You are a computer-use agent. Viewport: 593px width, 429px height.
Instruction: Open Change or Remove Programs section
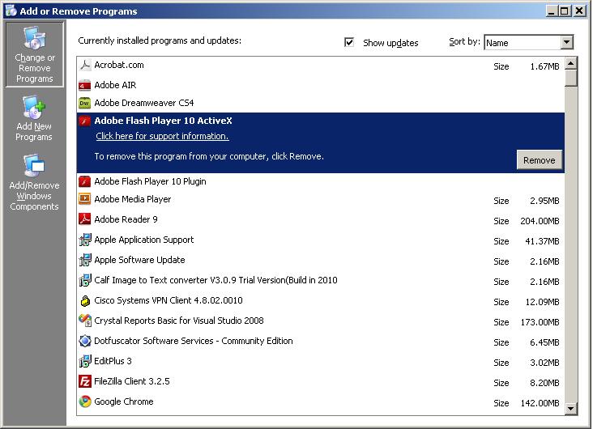click(x=34, y=55)
